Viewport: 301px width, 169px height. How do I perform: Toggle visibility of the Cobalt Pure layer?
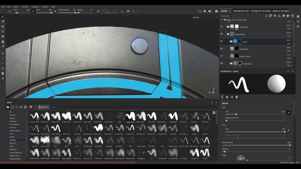coord(222,49)
